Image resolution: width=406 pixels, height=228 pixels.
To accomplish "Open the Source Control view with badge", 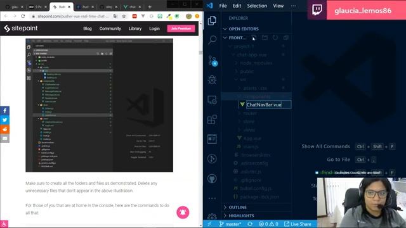I will [x=213, y=61].
